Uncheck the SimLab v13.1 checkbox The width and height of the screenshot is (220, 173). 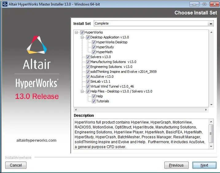click(88, 81)
